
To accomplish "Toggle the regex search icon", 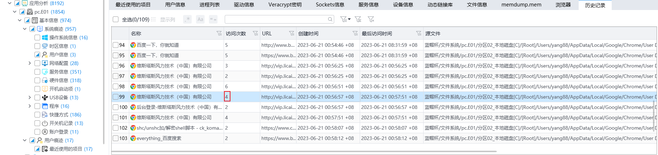I will [x=187, y=19].
